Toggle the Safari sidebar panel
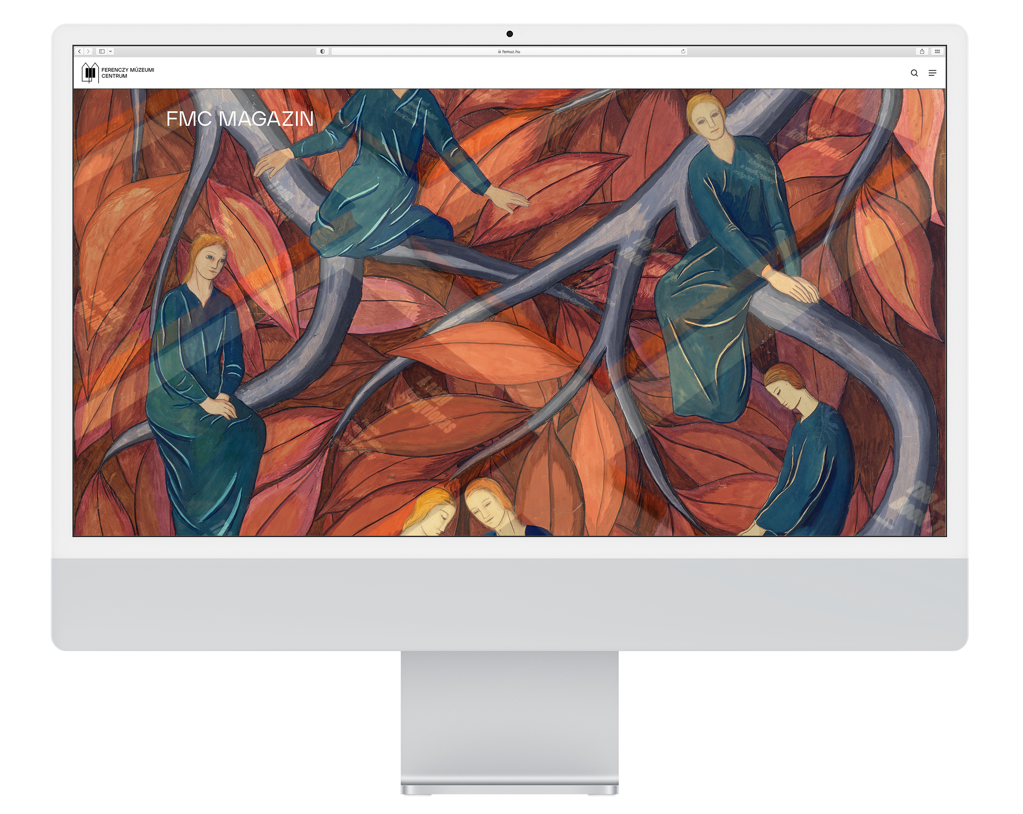The width and height of the screenshot is (1023, 814). (x=102, y=51)
